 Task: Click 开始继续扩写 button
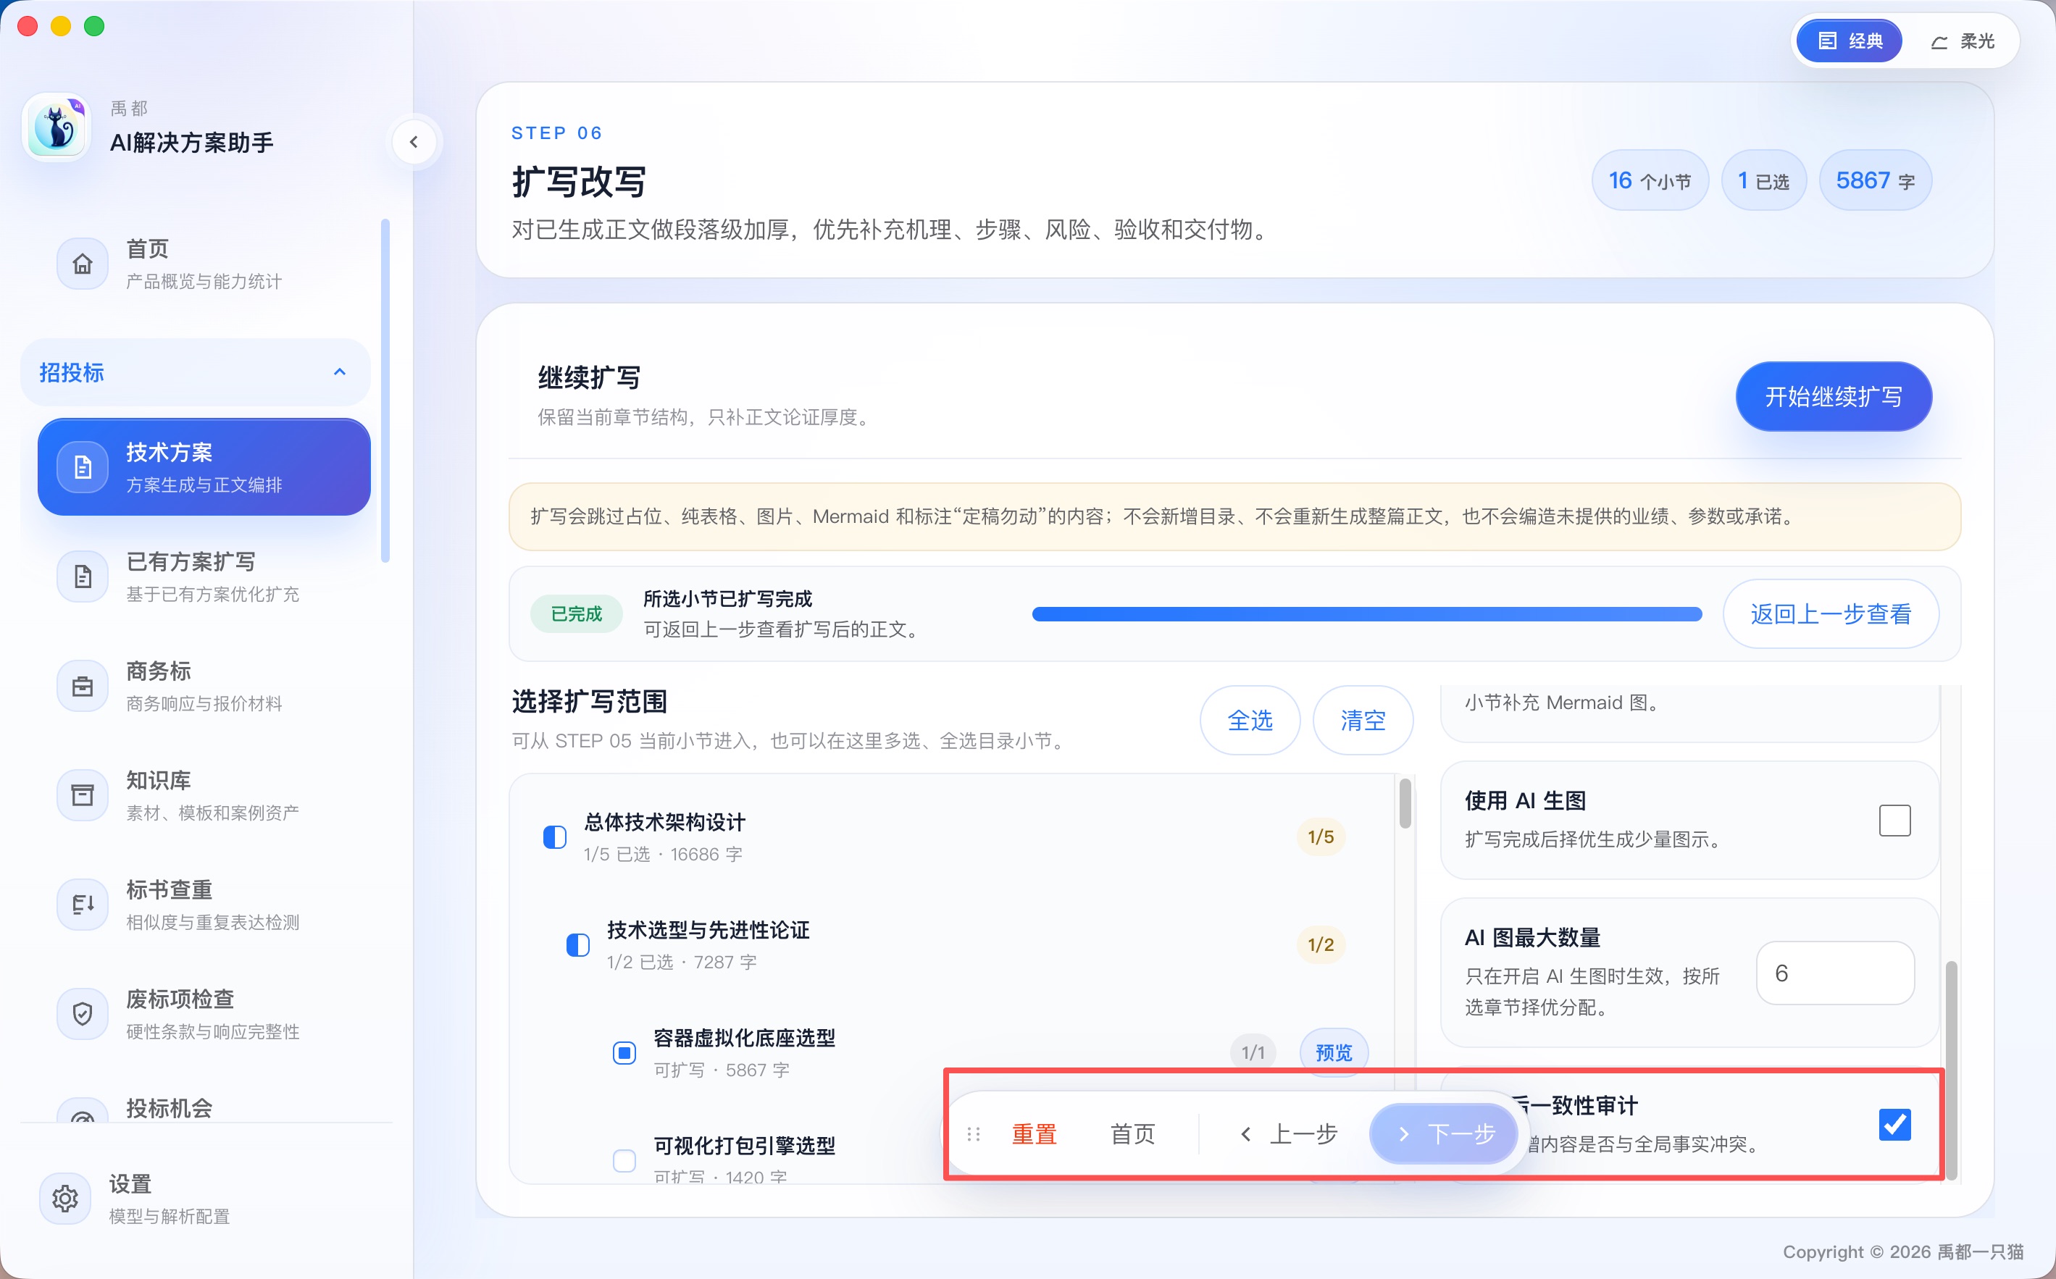pos(1834,397)
